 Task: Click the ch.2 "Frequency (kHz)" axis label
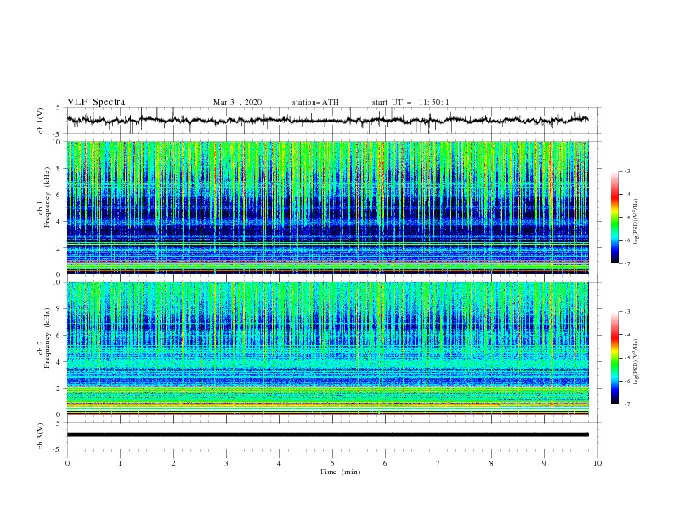(48, 337)
